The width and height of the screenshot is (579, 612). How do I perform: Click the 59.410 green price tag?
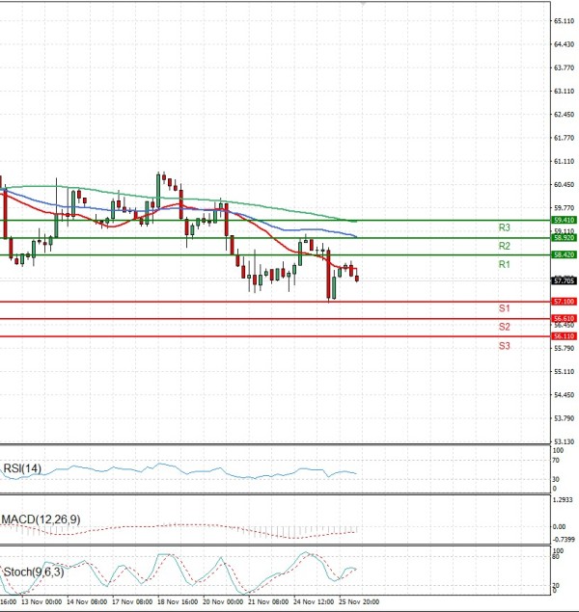coord(565,220)
